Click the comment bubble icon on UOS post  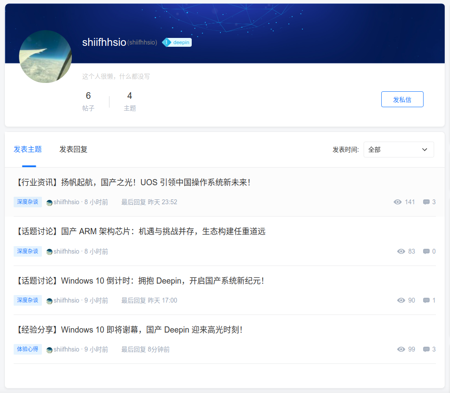[x=426, y=202]
